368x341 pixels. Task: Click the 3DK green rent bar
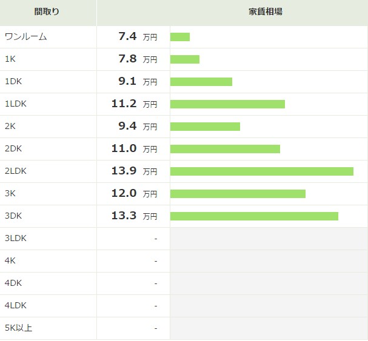click(x=254, y=216)
